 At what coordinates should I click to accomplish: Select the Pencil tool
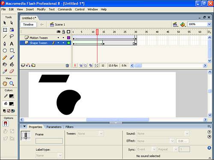(5, 58)
